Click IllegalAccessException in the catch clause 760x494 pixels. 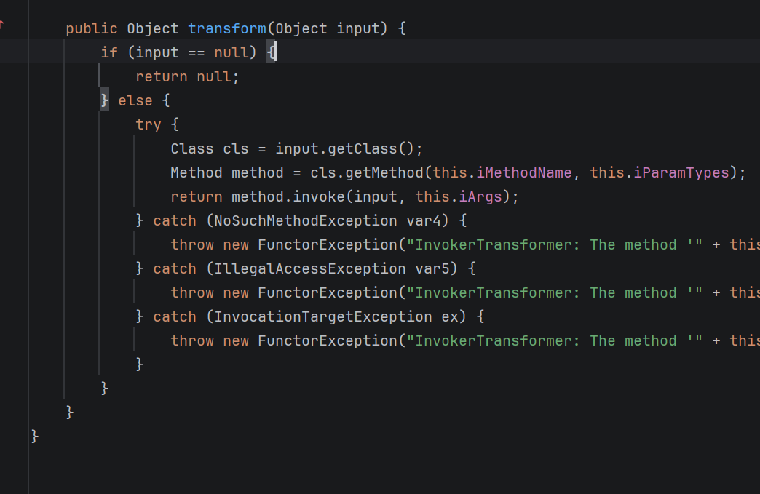pos(309,268)
